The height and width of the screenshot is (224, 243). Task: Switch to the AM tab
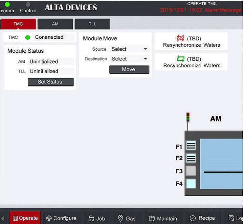coord(55,24)
